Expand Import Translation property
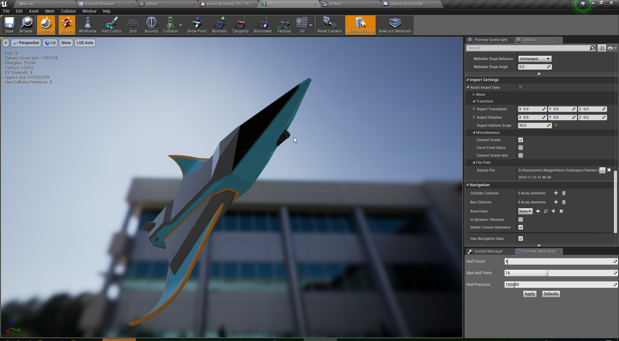619x341 pixels. tap(474, 109)
